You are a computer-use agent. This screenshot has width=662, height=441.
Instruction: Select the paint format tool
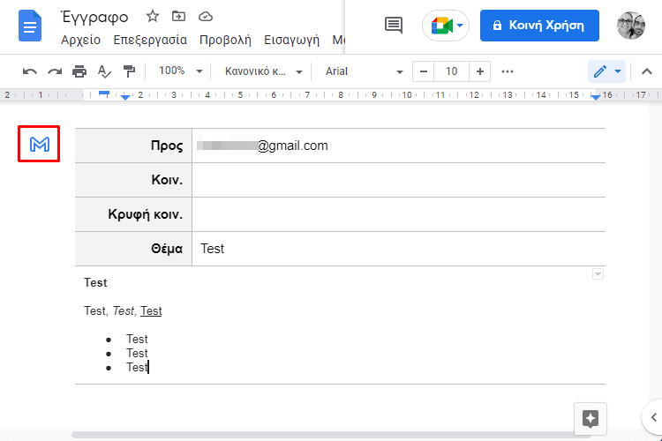tap(129, 71)
